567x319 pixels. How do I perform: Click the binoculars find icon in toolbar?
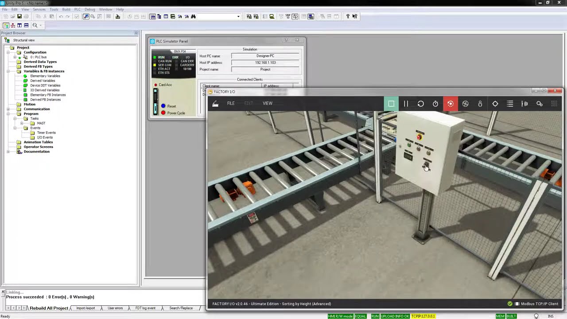point(193,16)
